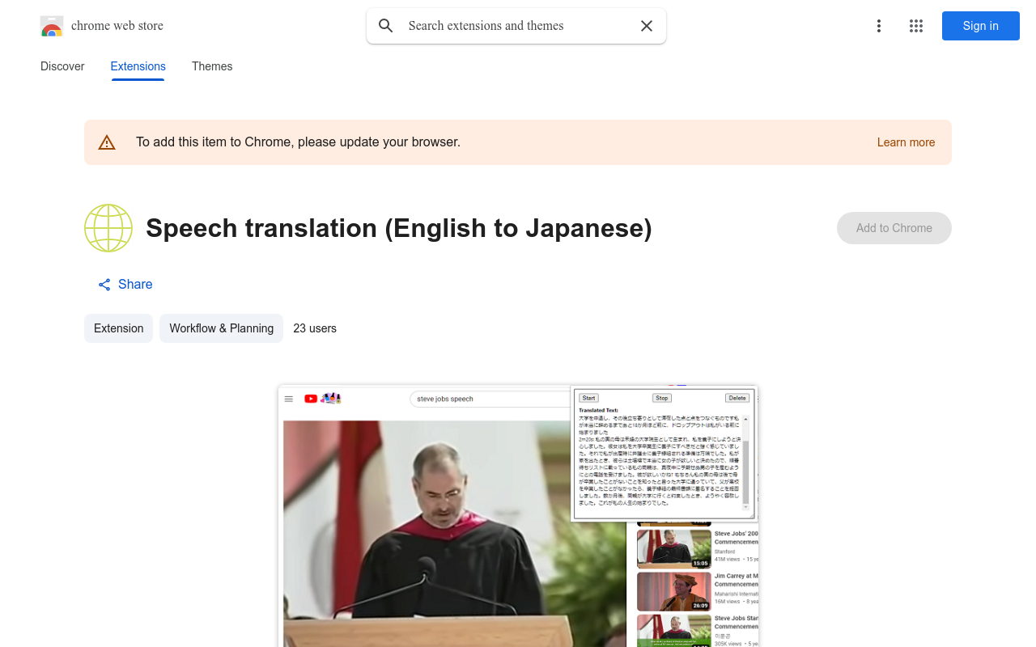Switch to the Extensions tab
Image resolution: width=1036 pixels, height=647 pixels.
click(x=138, y=66)
